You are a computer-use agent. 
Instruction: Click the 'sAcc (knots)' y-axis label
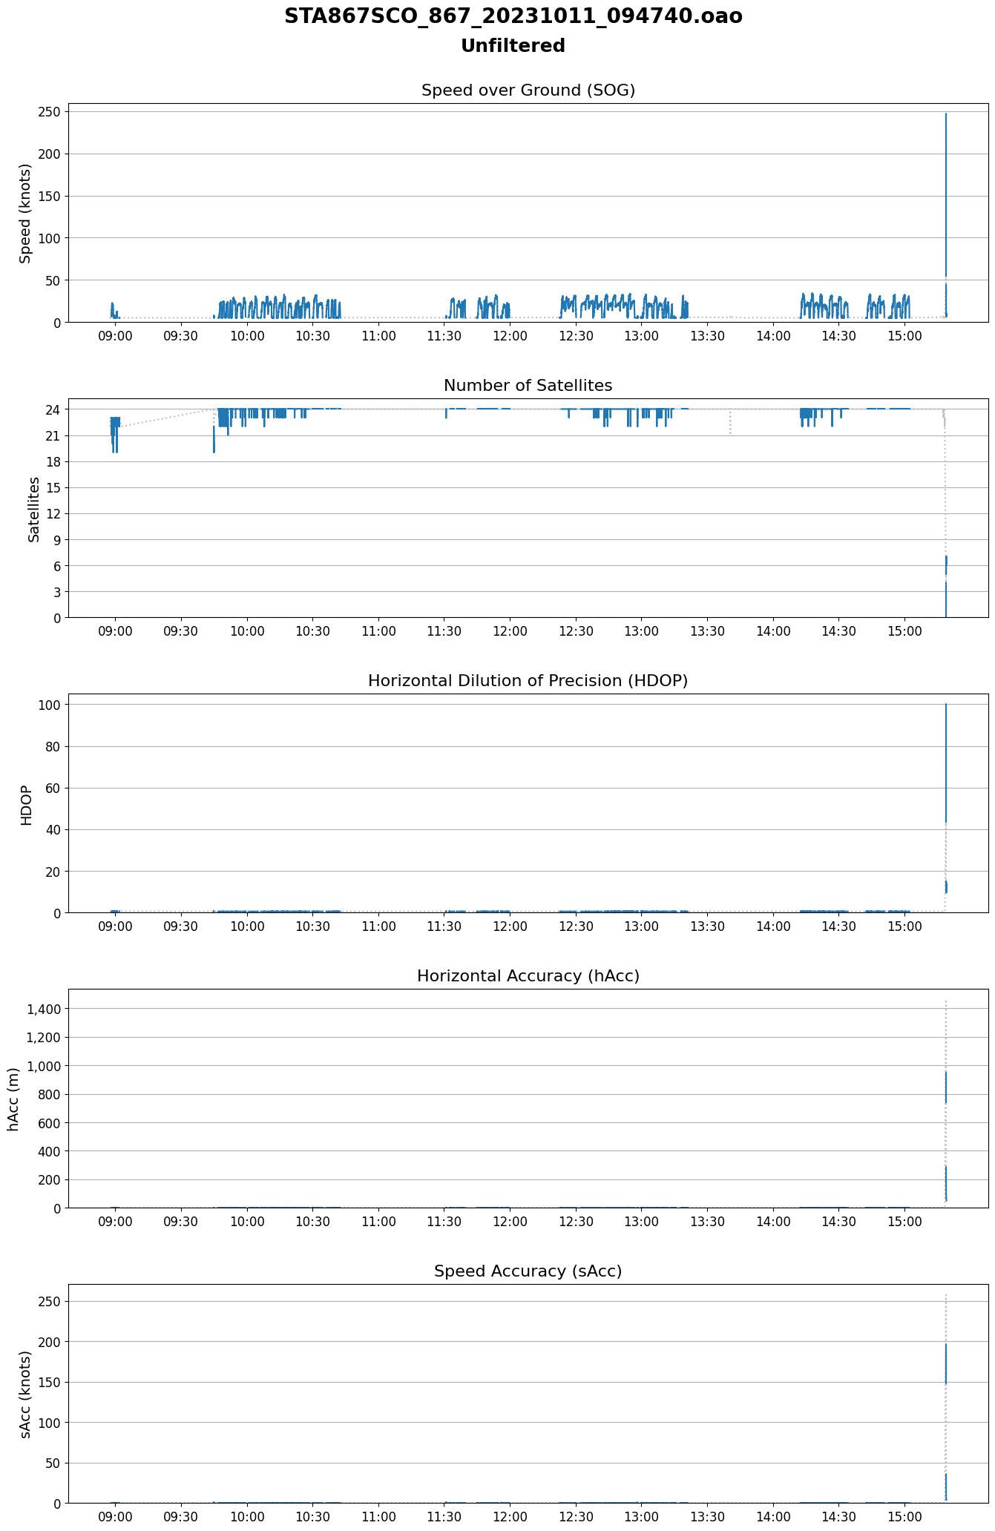[x=26, y=1395]
